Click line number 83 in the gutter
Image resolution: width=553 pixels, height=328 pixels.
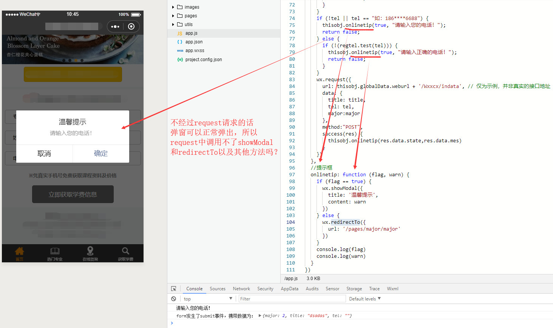pyautogui.click(x=292, y=80)
